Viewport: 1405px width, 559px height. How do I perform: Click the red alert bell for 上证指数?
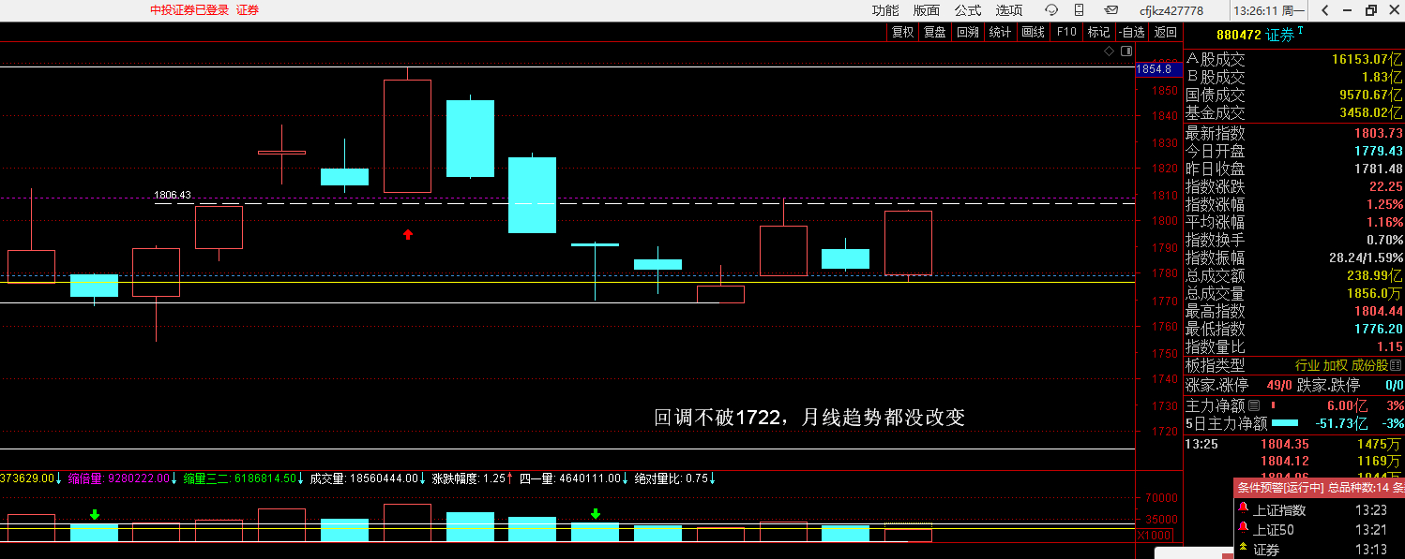(x=1243, y=509)
